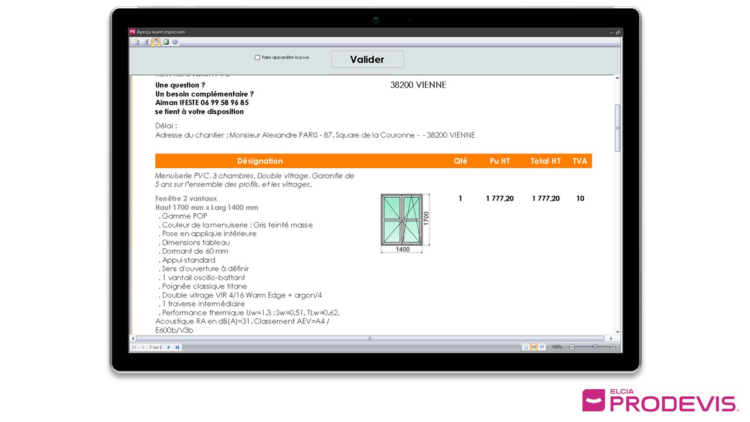Click 'Double vitrage VIR 4/16 Warm Edge' line
This screenshot has width=750, height=422.
point(240,295)
